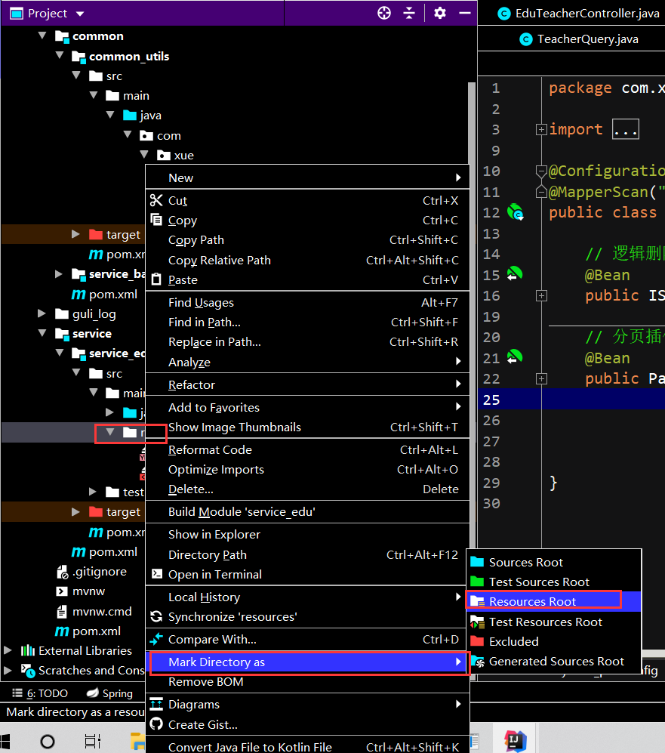Click the Scratches and Consoles icon
This screenshot has height=753, width=665.
[x=28, y=671]
